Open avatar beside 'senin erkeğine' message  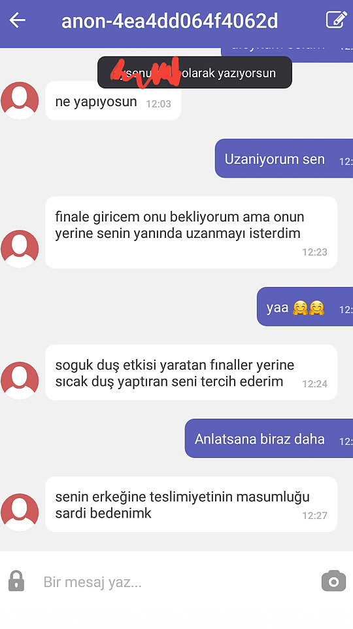coord(20,512)
